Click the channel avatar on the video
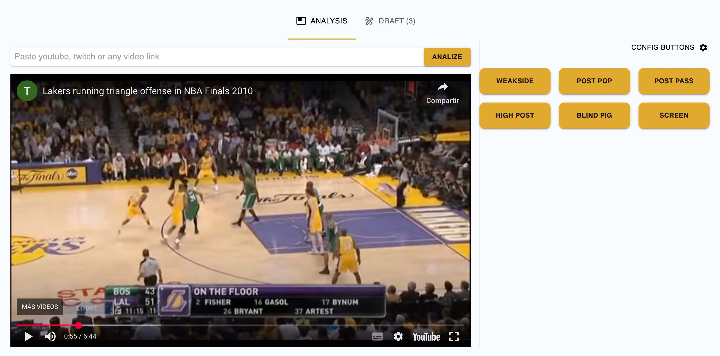Viewport: 720px width, 356px height. pyautogui.click(x=27, y=91)
